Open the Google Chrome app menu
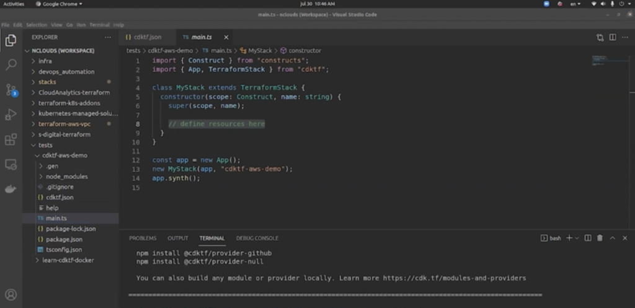Image resolution: width=635 pixels, height=308 pixels. coord(59,4)
